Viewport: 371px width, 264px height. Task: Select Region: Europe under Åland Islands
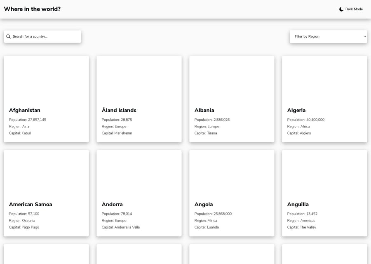point(114,127)
